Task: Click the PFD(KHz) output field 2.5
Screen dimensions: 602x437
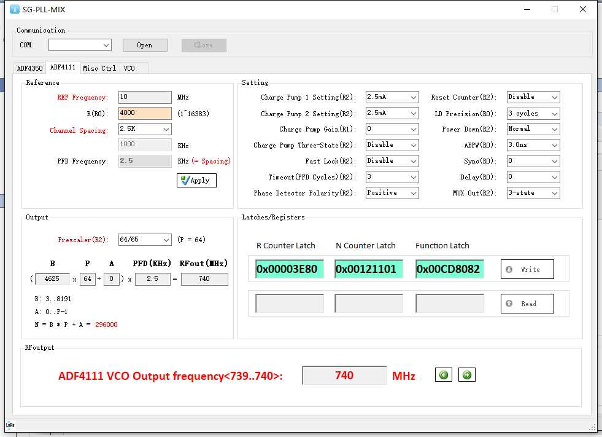Action: pos(152,279)
